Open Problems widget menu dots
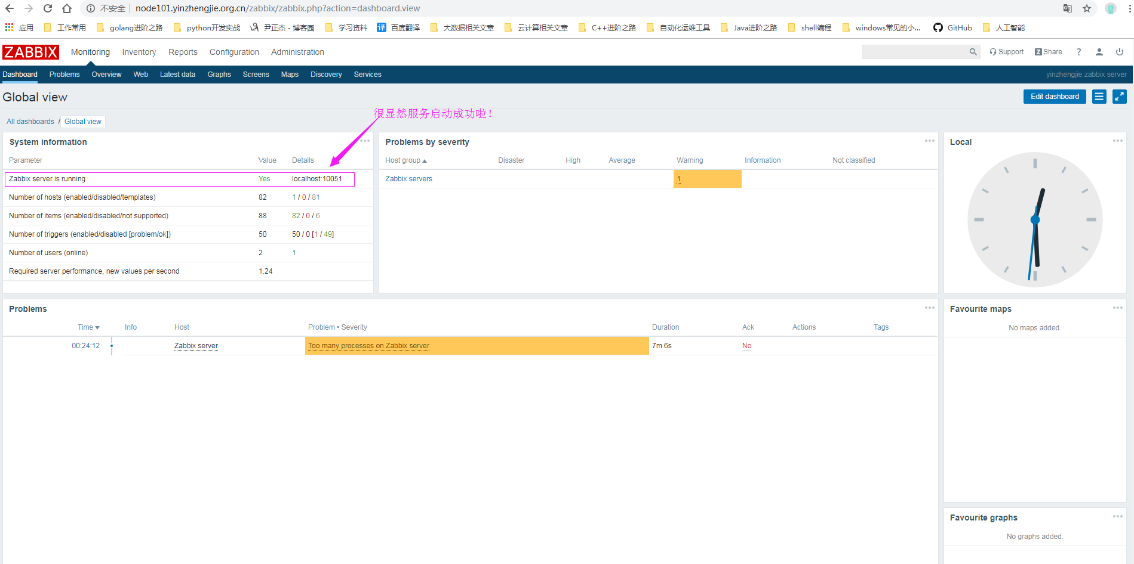This screenshot has height=564, width=1134. 930,308
